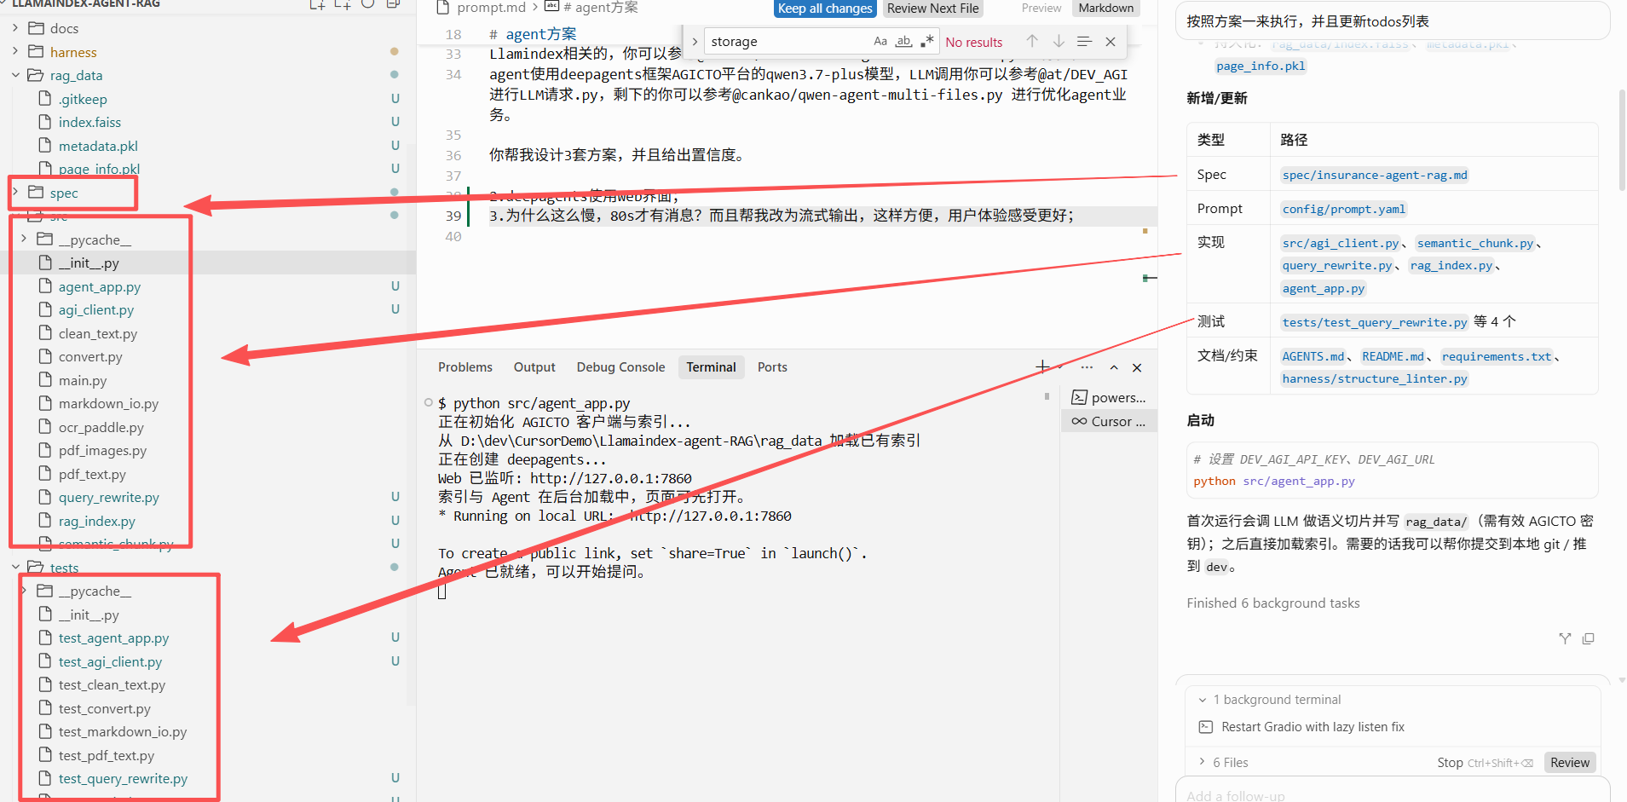Open ocr_paddle.py file

[x=101, y=427]
